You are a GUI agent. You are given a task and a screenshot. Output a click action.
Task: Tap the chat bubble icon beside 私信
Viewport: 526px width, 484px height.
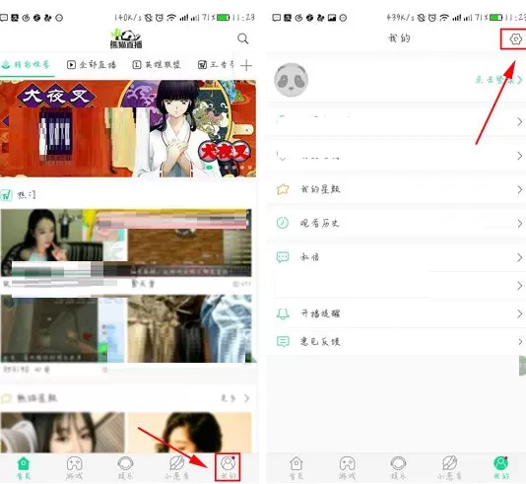click(x=283, y=257)
